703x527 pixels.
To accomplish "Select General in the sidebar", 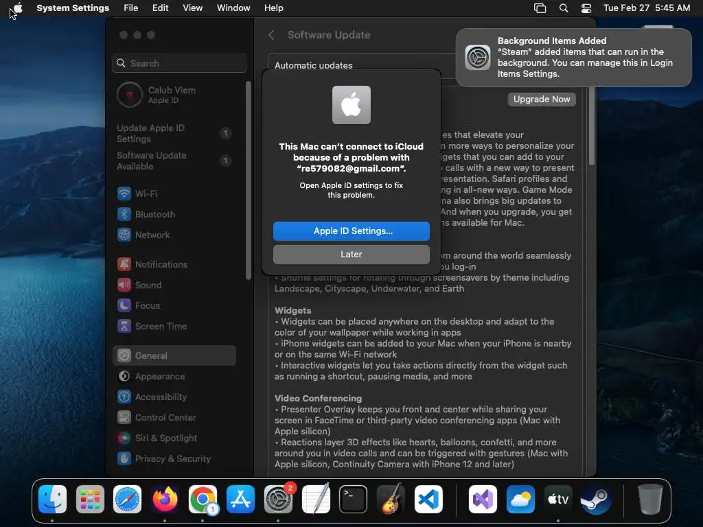I will 174,355.
